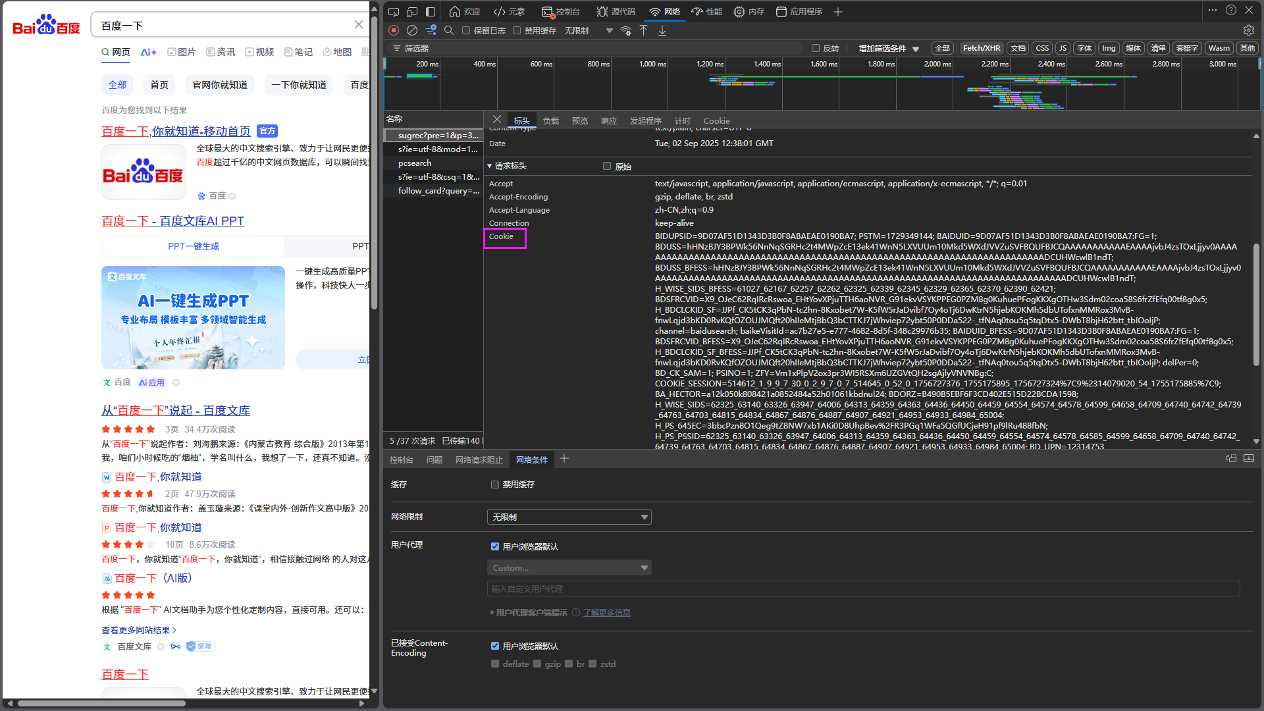The width and height of the screenshot is (1264, 711).
Task: Click the export HAR download arrow
Action: pyautogui.click(x=662, y=30)
